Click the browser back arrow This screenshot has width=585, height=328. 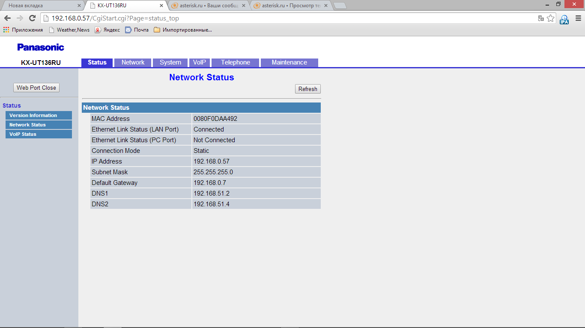coord(7,18)
